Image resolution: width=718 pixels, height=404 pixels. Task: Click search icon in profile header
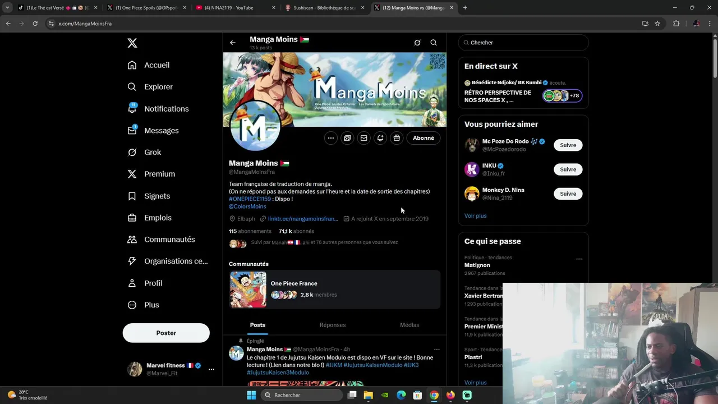[434, 43]
